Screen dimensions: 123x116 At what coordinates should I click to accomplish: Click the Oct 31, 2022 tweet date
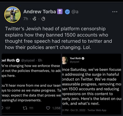click(78, 110)
